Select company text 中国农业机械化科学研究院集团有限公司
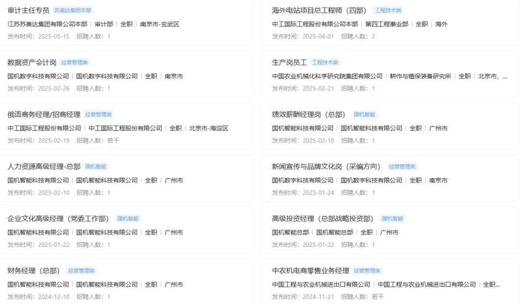 tap(327, 76)
